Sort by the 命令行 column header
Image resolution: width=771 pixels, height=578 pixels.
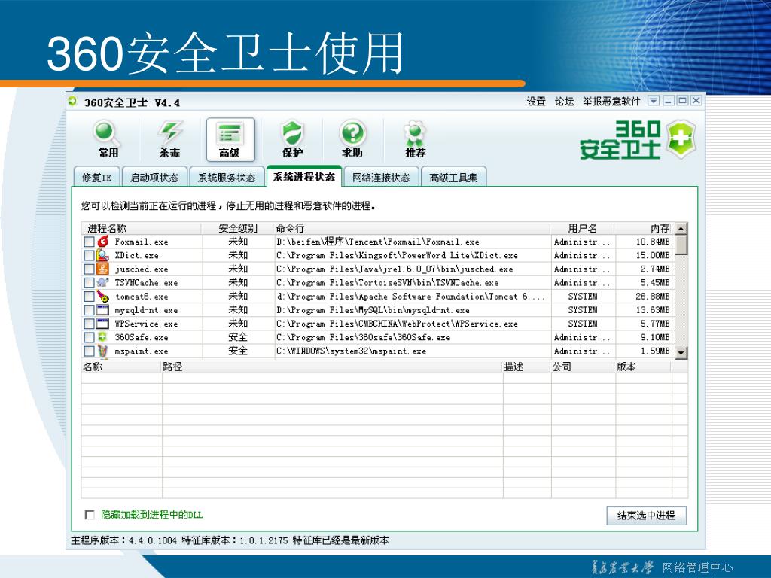412,228
